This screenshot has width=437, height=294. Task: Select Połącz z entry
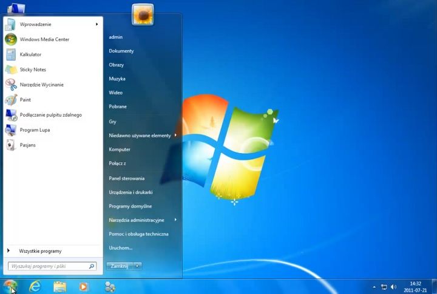click(x=117, y=163)
